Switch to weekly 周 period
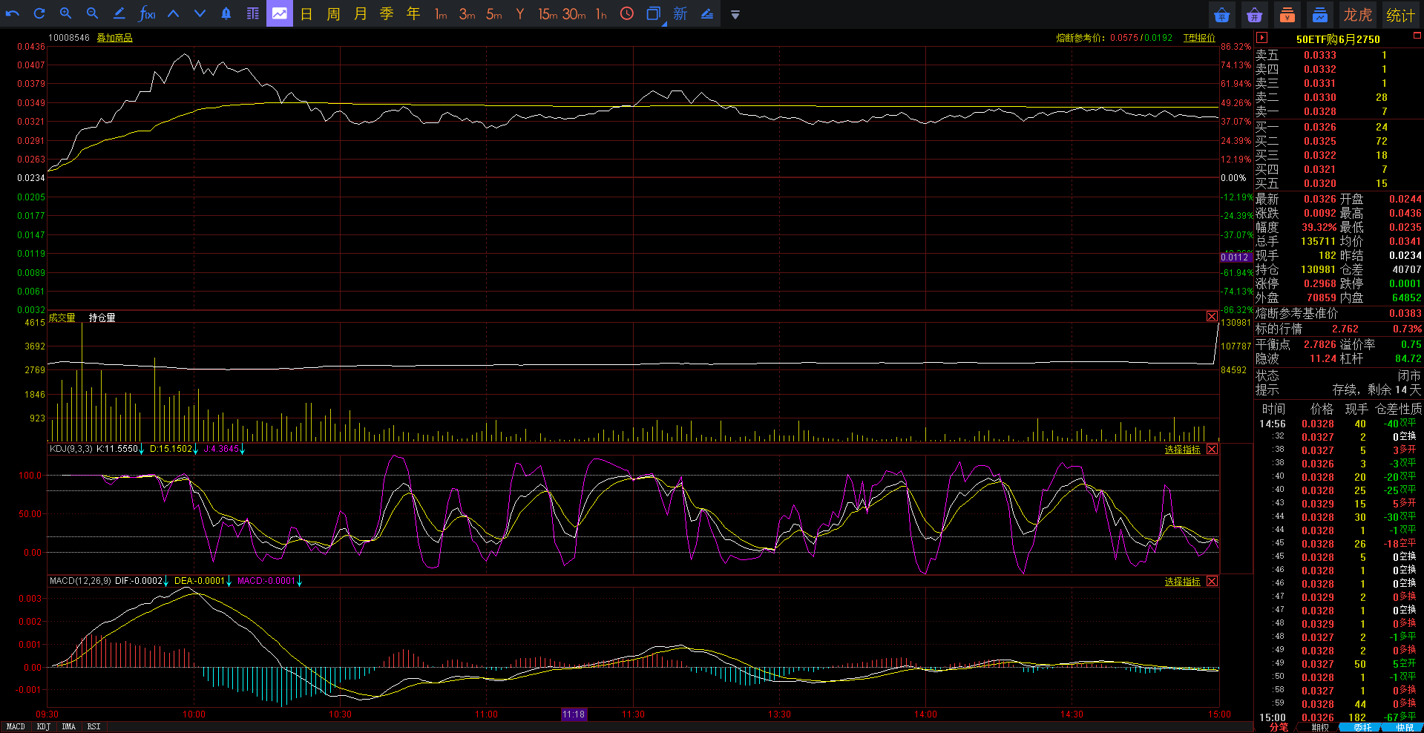Image resolution: width=1424 pixels, height=733 pixels. pyautogui.click(x=333, y=13)
